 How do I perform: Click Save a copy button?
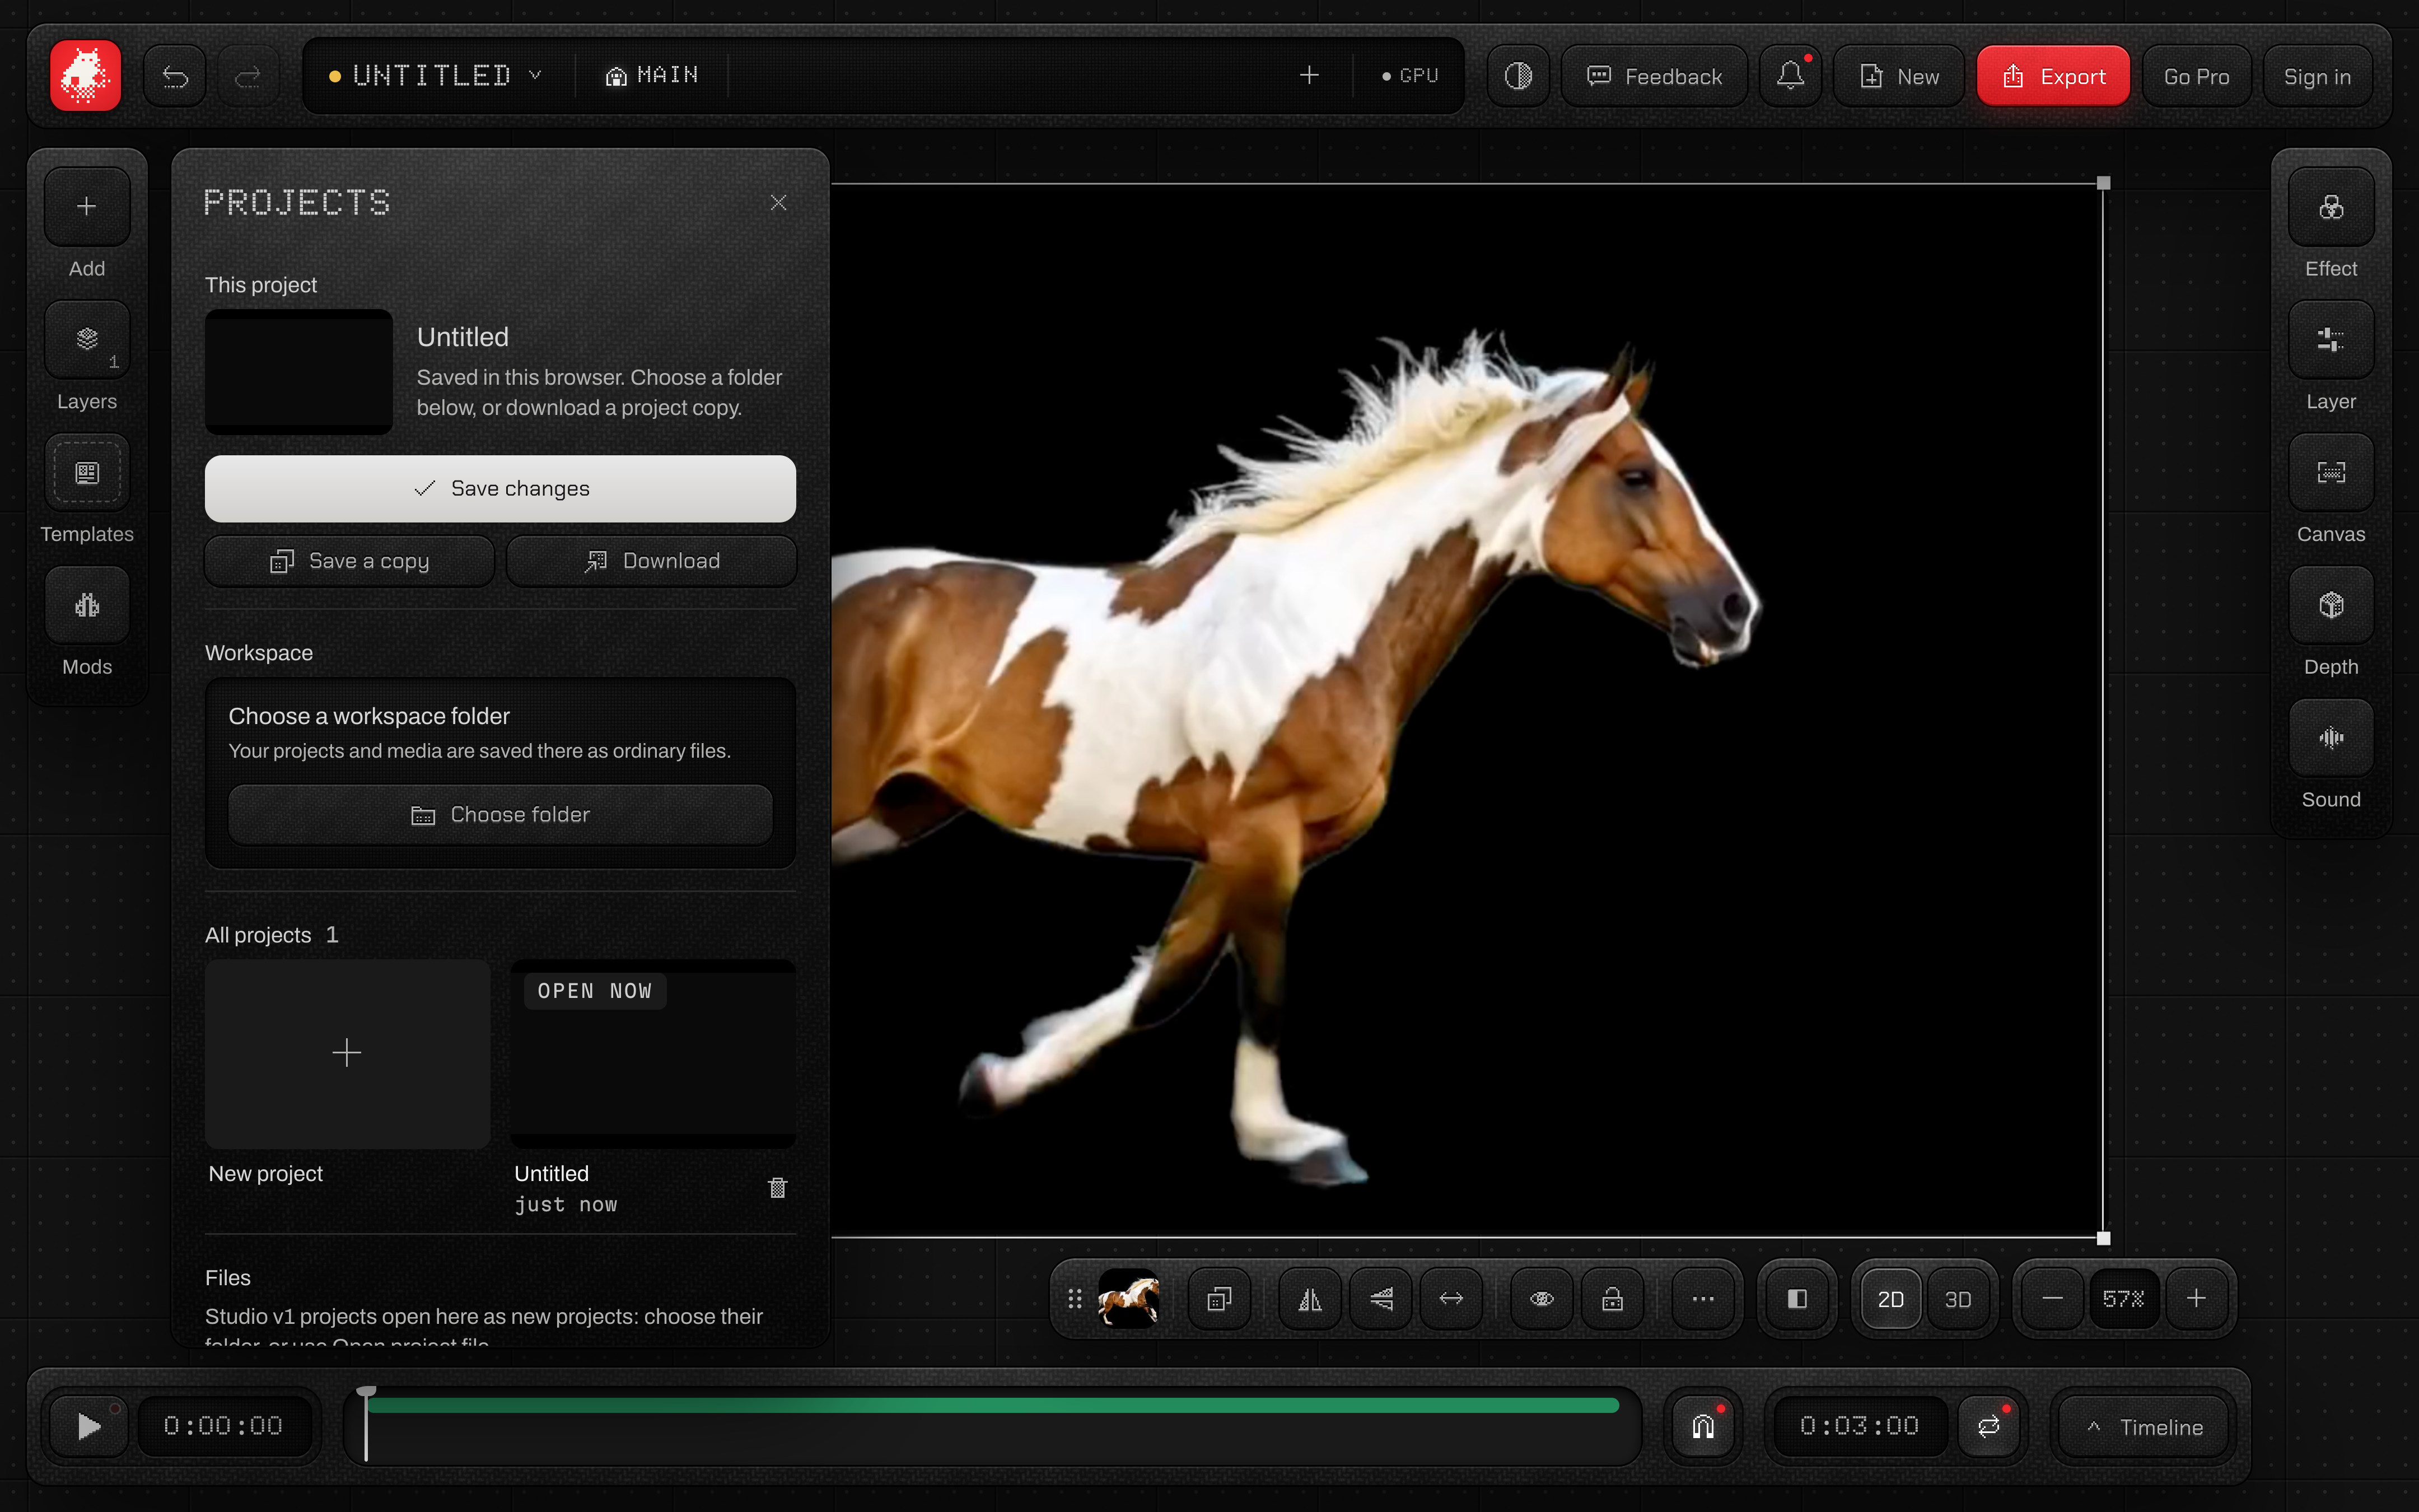click(x=349, y=561)
